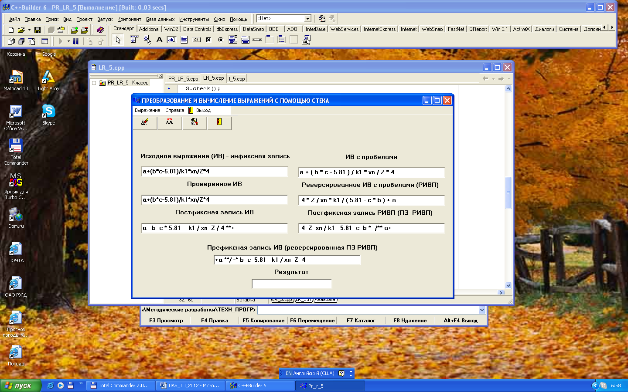Open the Проект menu
Screen dimensions: 628x392
pos(84,19)
